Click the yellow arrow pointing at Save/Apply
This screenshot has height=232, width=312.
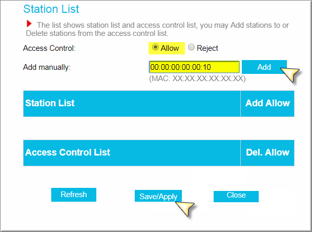coord(184,209)
